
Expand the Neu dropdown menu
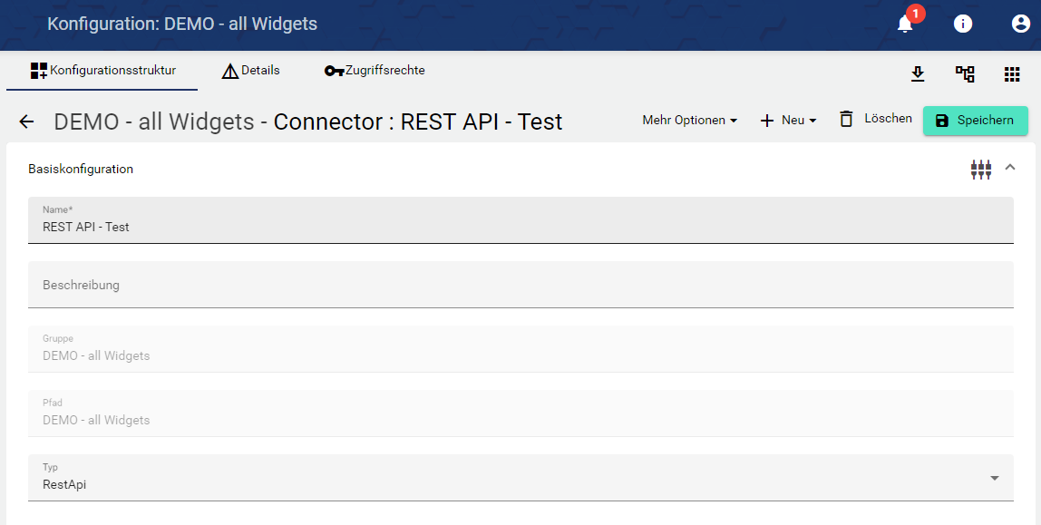coord(788,121)
